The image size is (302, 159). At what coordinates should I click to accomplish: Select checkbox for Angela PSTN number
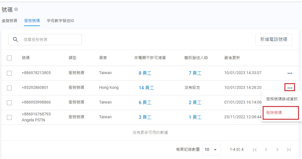pos(9,117)
